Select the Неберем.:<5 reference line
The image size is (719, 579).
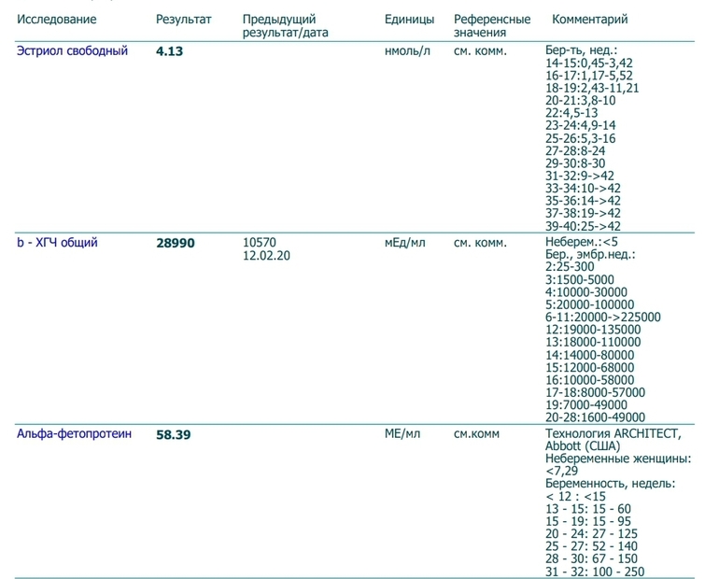pos(581,243)
